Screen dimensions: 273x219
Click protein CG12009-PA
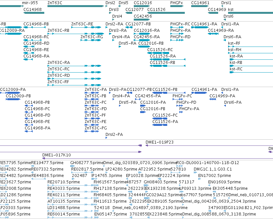coord(13,89)
